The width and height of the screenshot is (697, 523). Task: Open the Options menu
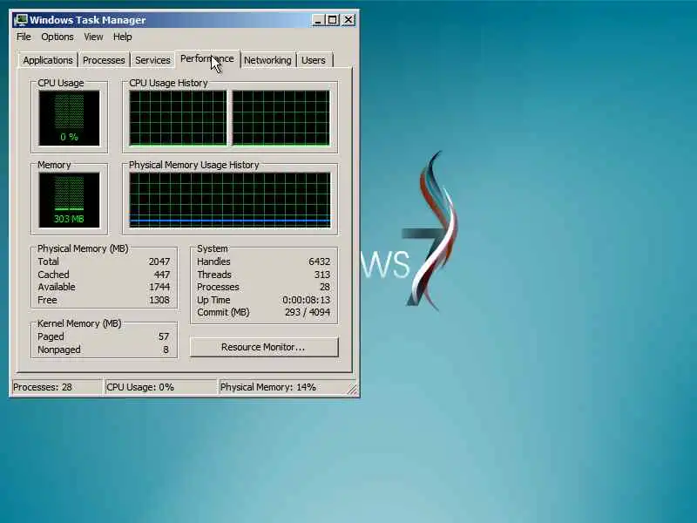(x=58, y=37)
